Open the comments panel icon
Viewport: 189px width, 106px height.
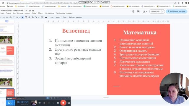tap(138, 11)
